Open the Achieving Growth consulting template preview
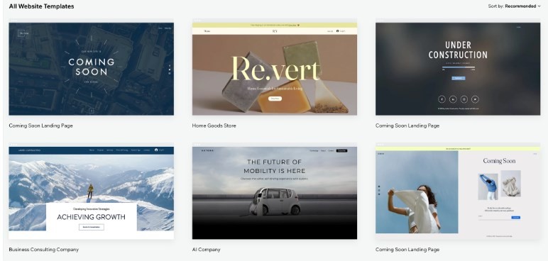 point(92,193)
